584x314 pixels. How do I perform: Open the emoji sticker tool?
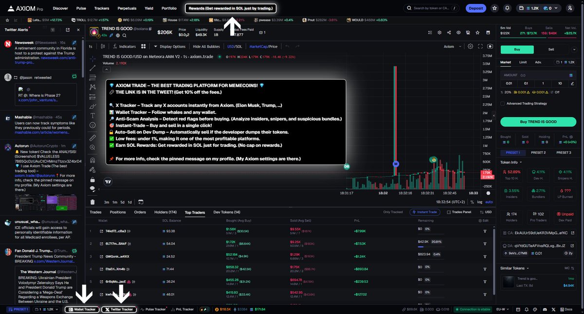click(92, 125)
